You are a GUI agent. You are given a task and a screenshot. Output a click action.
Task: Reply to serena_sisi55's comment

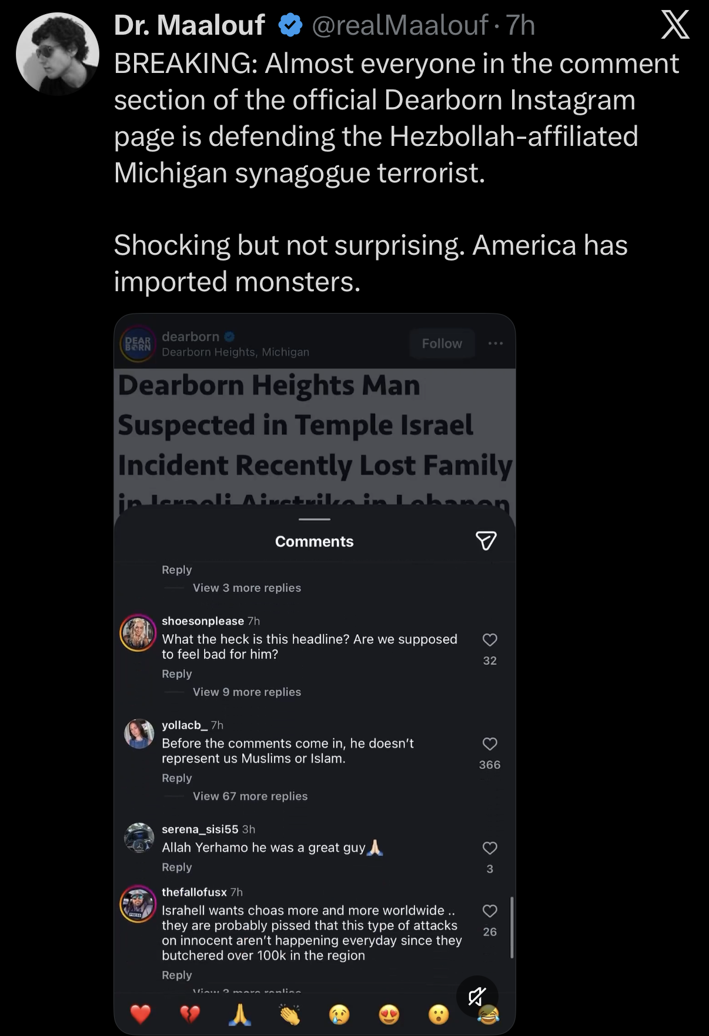click(177, 867)
